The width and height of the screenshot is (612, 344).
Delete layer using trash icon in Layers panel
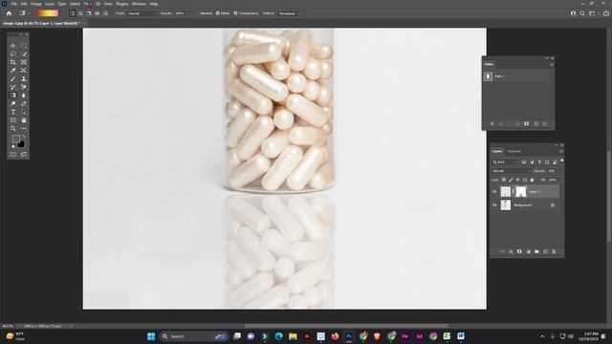tap(554, 251)
